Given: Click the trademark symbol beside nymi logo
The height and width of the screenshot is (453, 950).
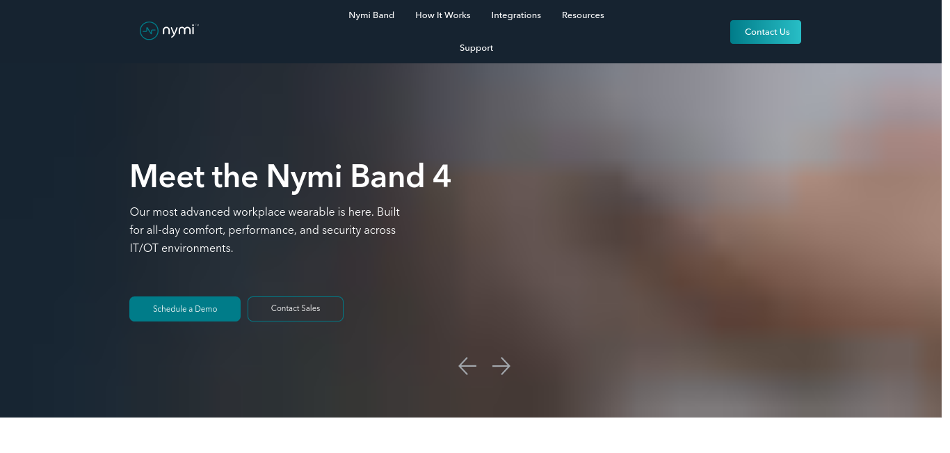Looking at the screenshot, I should click(197, 25).
